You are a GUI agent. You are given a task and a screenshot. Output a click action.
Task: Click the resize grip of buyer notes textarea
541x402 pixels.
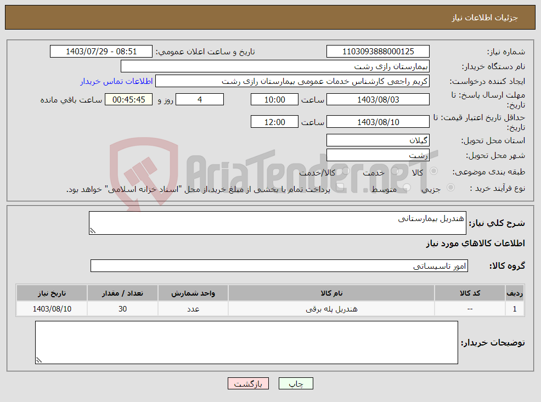coord(38,360)
